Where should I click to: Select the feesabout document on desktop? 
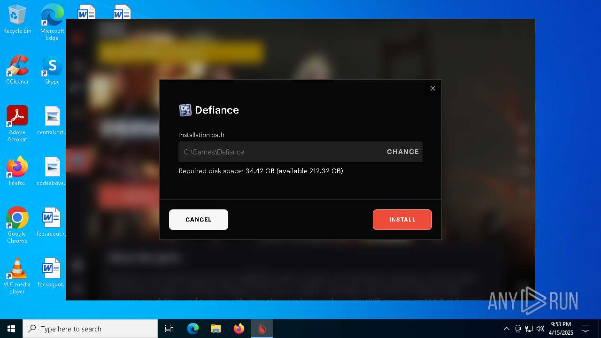(52, 222)
